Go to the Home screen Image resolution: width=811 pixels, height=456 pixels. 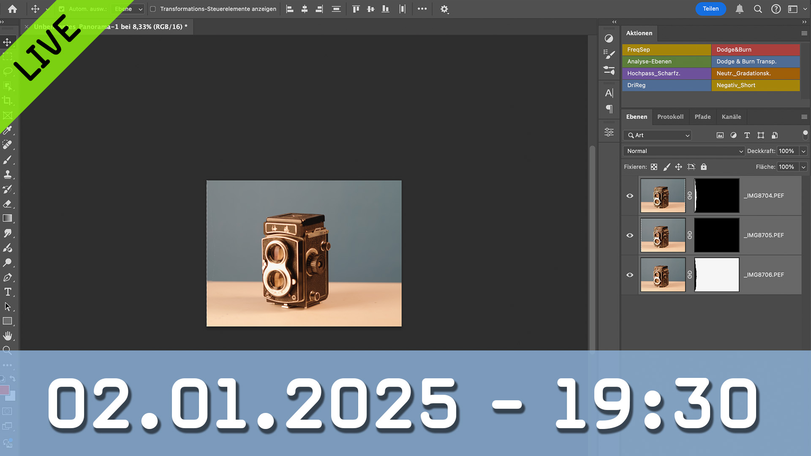(13, 9)
